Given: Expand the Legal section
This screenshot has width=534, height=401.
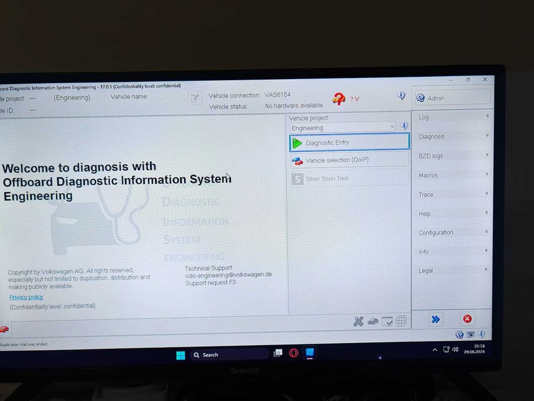Looking at the screenshot, I should (x=453, y=270).
